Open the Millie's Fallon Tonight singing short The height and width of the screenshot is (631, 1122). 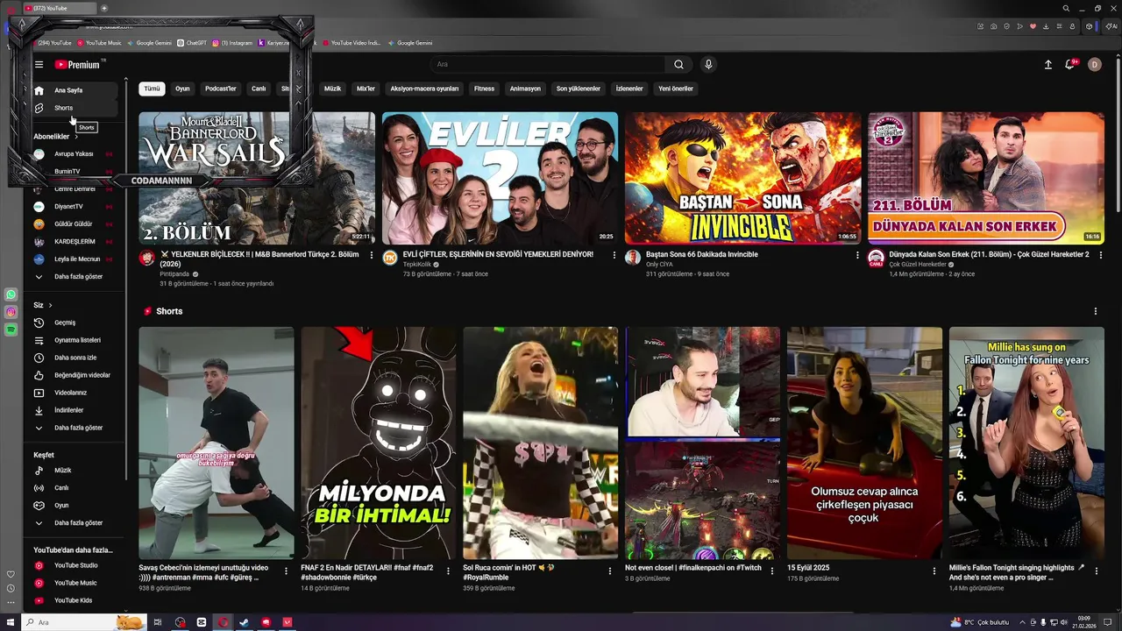[x=1026, y=443]
